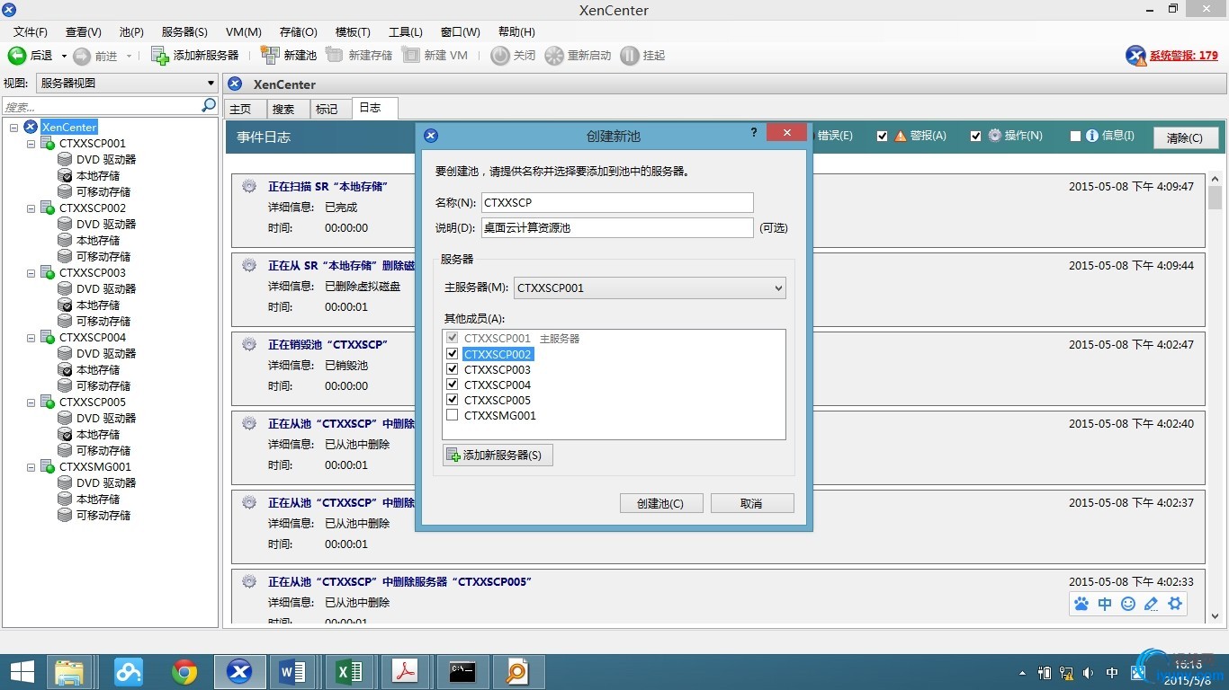
Task: Click the Reboot toolbar icon
Action: [554, 56]
